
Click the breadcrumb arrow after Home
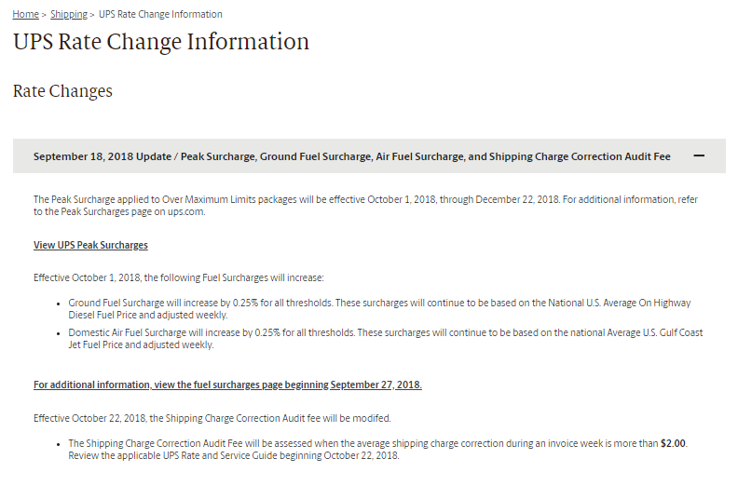(44, 15)
